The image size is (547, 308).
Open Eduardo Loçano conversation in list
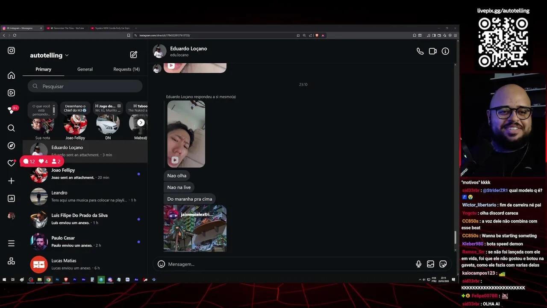[85, 151]
